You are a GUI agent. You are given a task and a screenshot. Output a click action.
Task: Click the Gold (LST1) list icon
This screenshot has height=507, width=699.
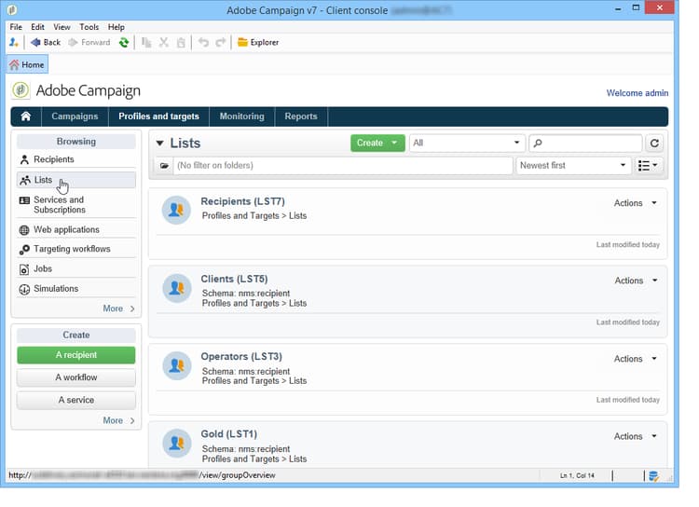[176, 444]
